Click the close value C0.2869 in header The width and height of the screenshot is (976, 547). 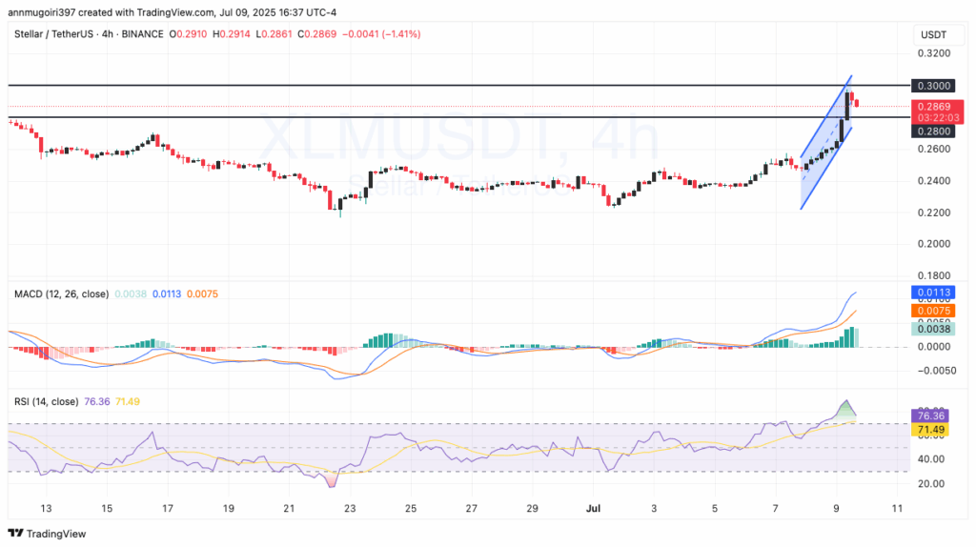click(x=316, y=34)
